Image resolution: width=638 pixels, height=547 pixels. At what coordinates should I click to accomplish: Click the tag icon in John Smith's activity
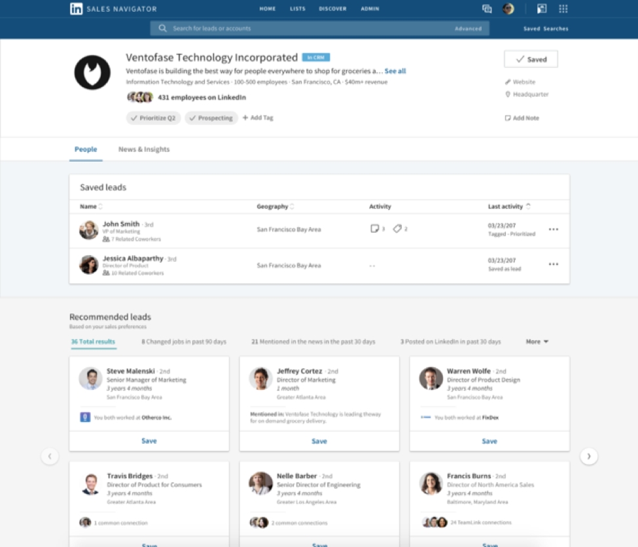coord(397,229)
